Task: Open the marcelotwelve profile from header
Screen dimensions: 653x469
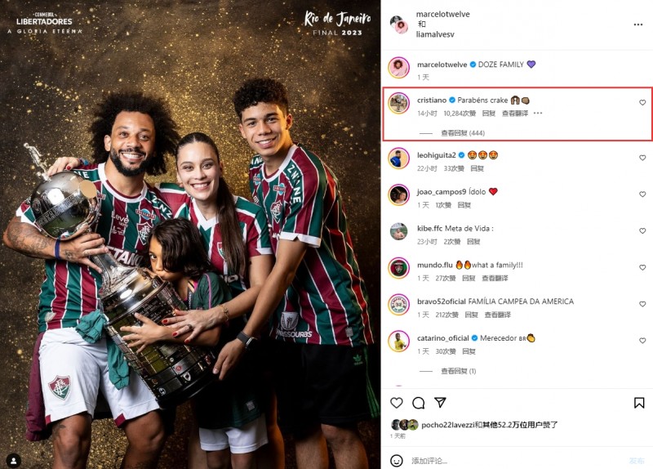Action: tap(442, 14)
